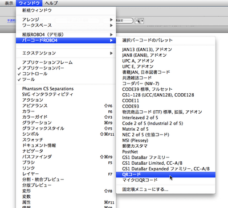228x208 pixels.
Task: Choose MSI (Plessey) barcode
Action: coord(166,140)
